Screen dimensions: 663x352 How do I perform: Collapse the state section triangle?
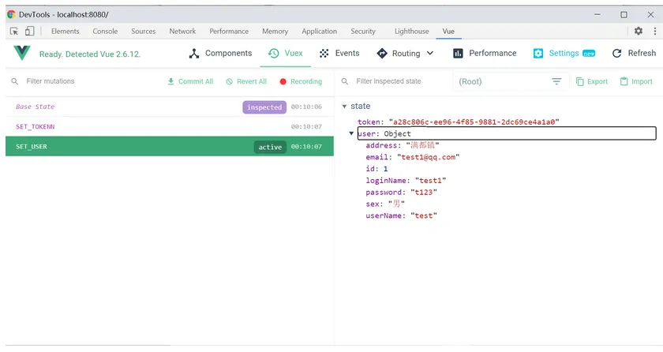click(344, 107)
